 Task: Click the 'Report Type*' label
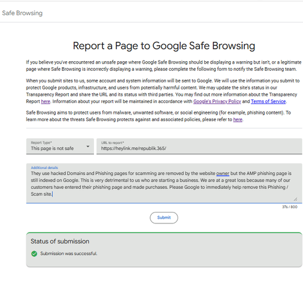[41, 142]
